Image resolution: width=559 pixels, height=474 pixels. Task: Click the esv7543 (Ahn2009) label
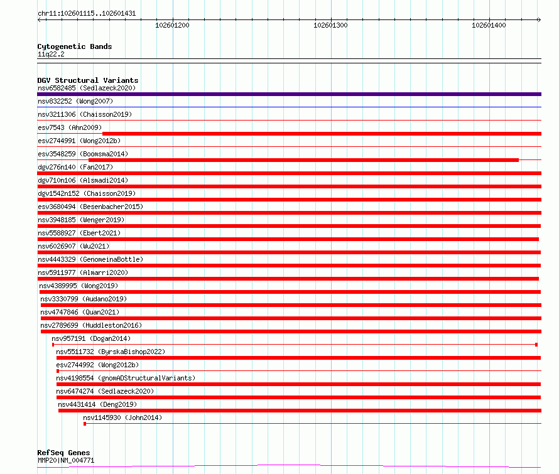(x=70, y=127)
